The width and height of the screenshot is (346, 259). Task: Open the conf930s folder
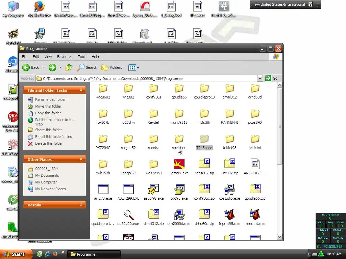point(154,92)
